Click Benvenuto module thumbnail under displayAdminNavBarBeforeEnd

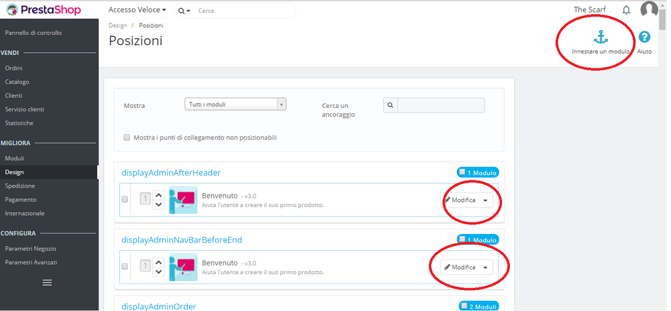pos(183,267)
